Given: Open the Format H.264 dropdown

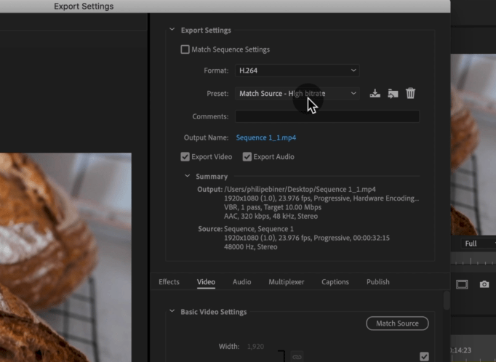Looking at the screenshot, I should [297, 71].
